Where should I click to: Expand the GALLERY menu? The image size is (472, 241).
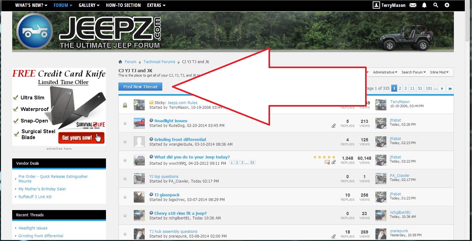[89, 5]
